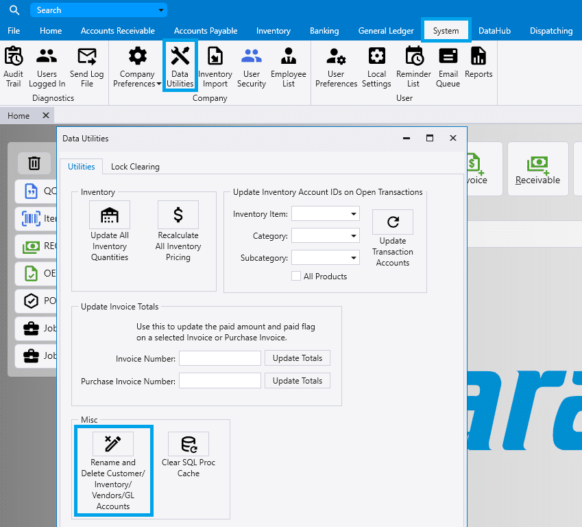Viewport: 582px width, 527px height.
Task: Click Update Totals for Invoice Number
Action: [x=298, y=358]
